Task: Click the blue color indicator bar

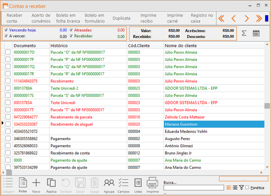Action: point(267,18)
